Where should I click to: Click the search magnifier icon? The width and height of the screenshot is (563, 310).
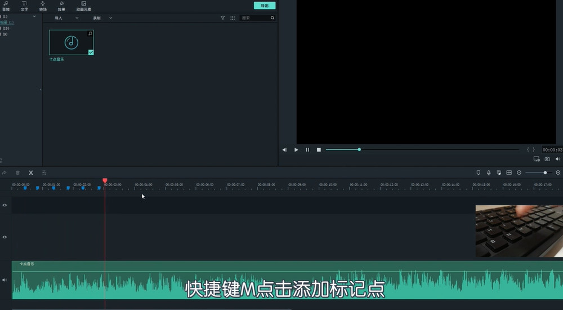(272, 17)
